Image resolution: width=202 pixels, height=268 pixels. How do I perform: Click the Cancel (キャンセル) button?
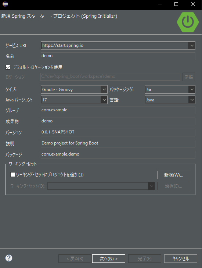(181, 258)
